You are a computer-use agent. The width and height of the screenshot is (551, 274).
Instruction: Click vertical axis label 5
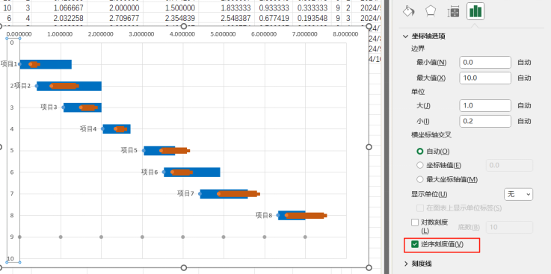pos(12,151)
